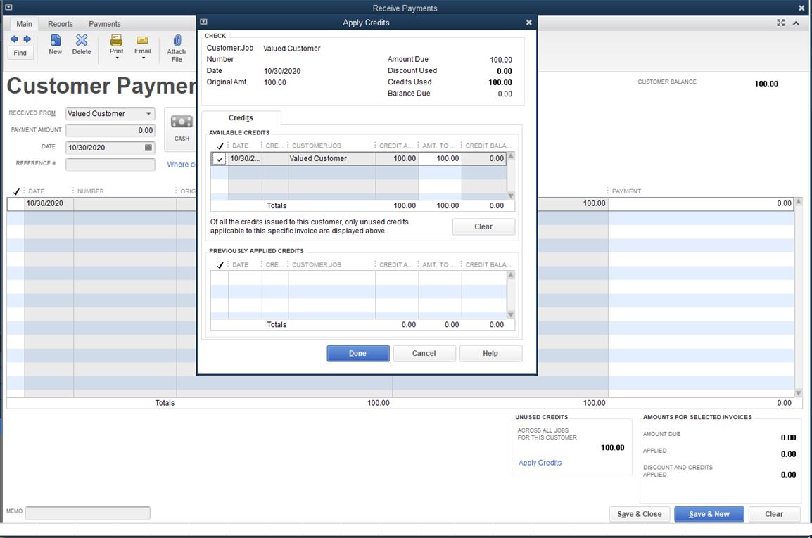Click the checkmark column header in Available Credits
Image resolution: width=812 pixels, height=538 pixels.
click(x=220, y=146)
